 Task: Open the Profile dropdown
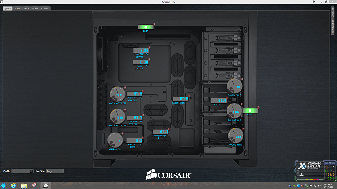point(20,171)
